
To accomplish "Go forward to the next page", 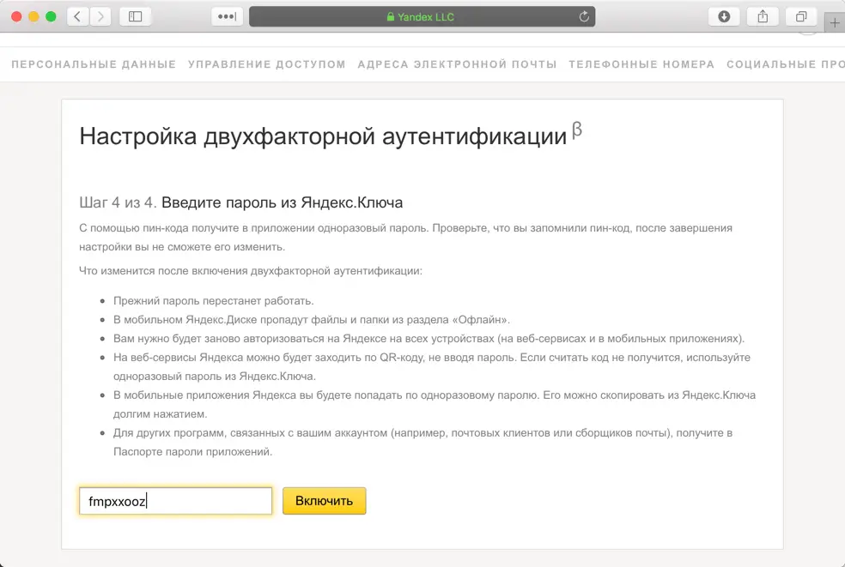I will (100, 16).
